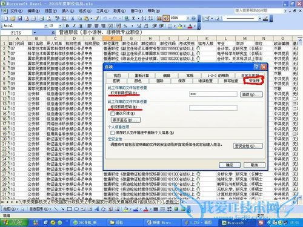
Task: Click the Sogou input method tray icon
Action: (x=261, y=223)
